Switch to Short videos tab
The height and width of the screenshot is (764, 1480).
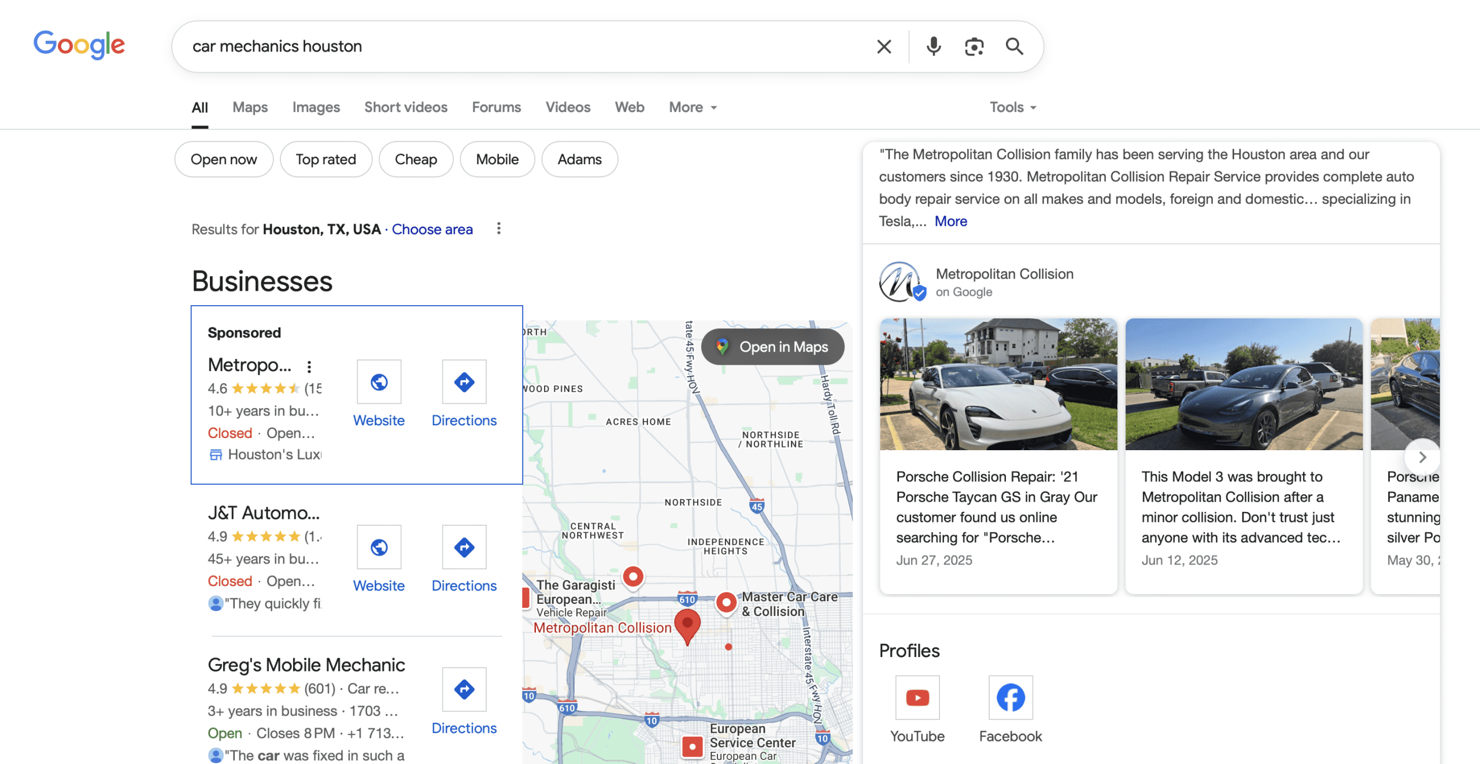[406, 107]
